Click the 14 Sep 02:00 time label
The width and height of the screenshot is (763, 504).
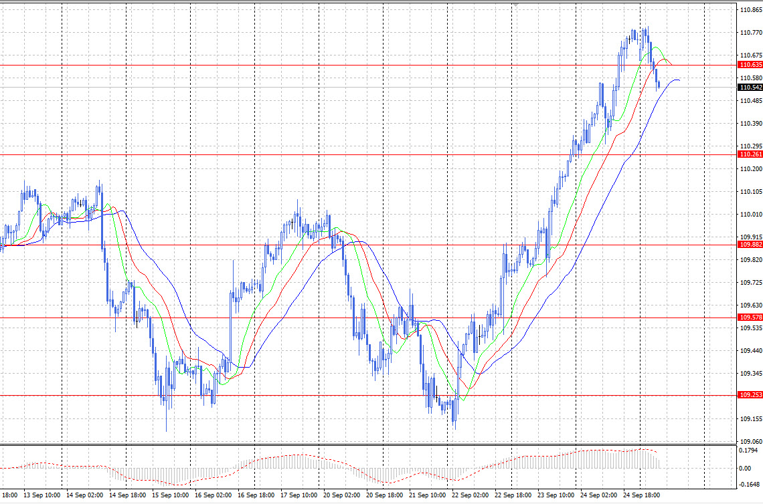pos(85,495)
